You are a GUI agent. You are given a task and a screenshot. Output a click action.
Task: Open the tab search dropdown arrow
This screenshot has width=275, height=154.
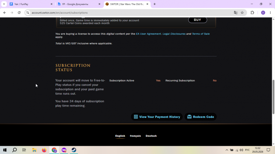[4, 4]
